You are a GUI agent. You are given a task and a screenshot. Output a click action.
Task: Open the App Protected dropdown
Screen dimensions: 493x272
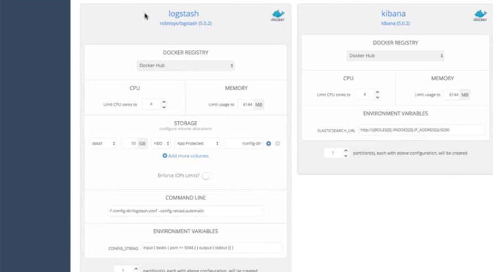tap(197, 144)
